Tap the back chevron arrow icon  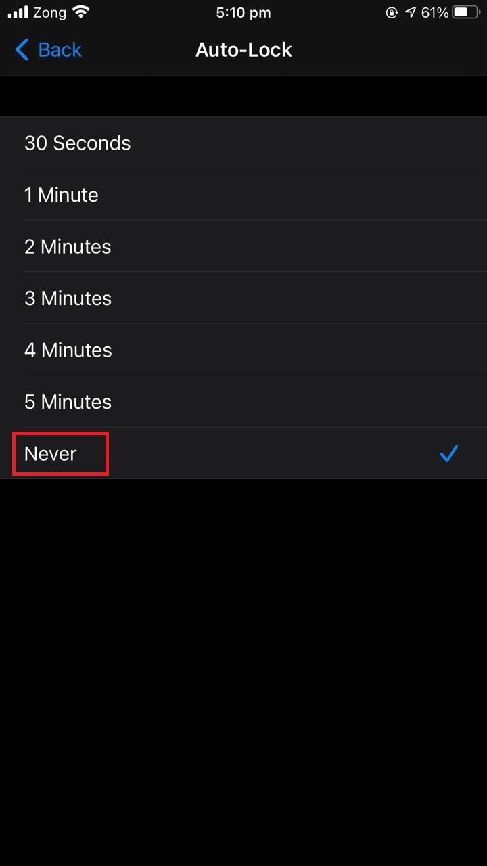(x=22, y=49)
